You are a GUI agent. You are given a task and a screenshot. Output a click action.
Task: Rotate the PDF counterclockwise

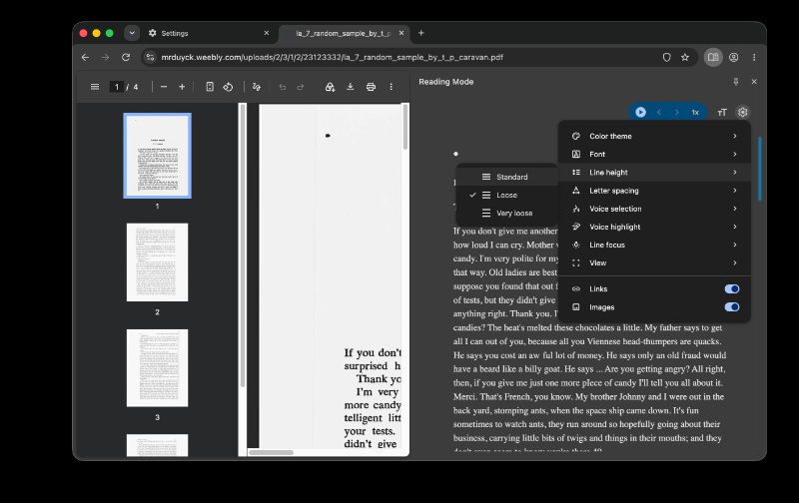(x=228, y=87)
